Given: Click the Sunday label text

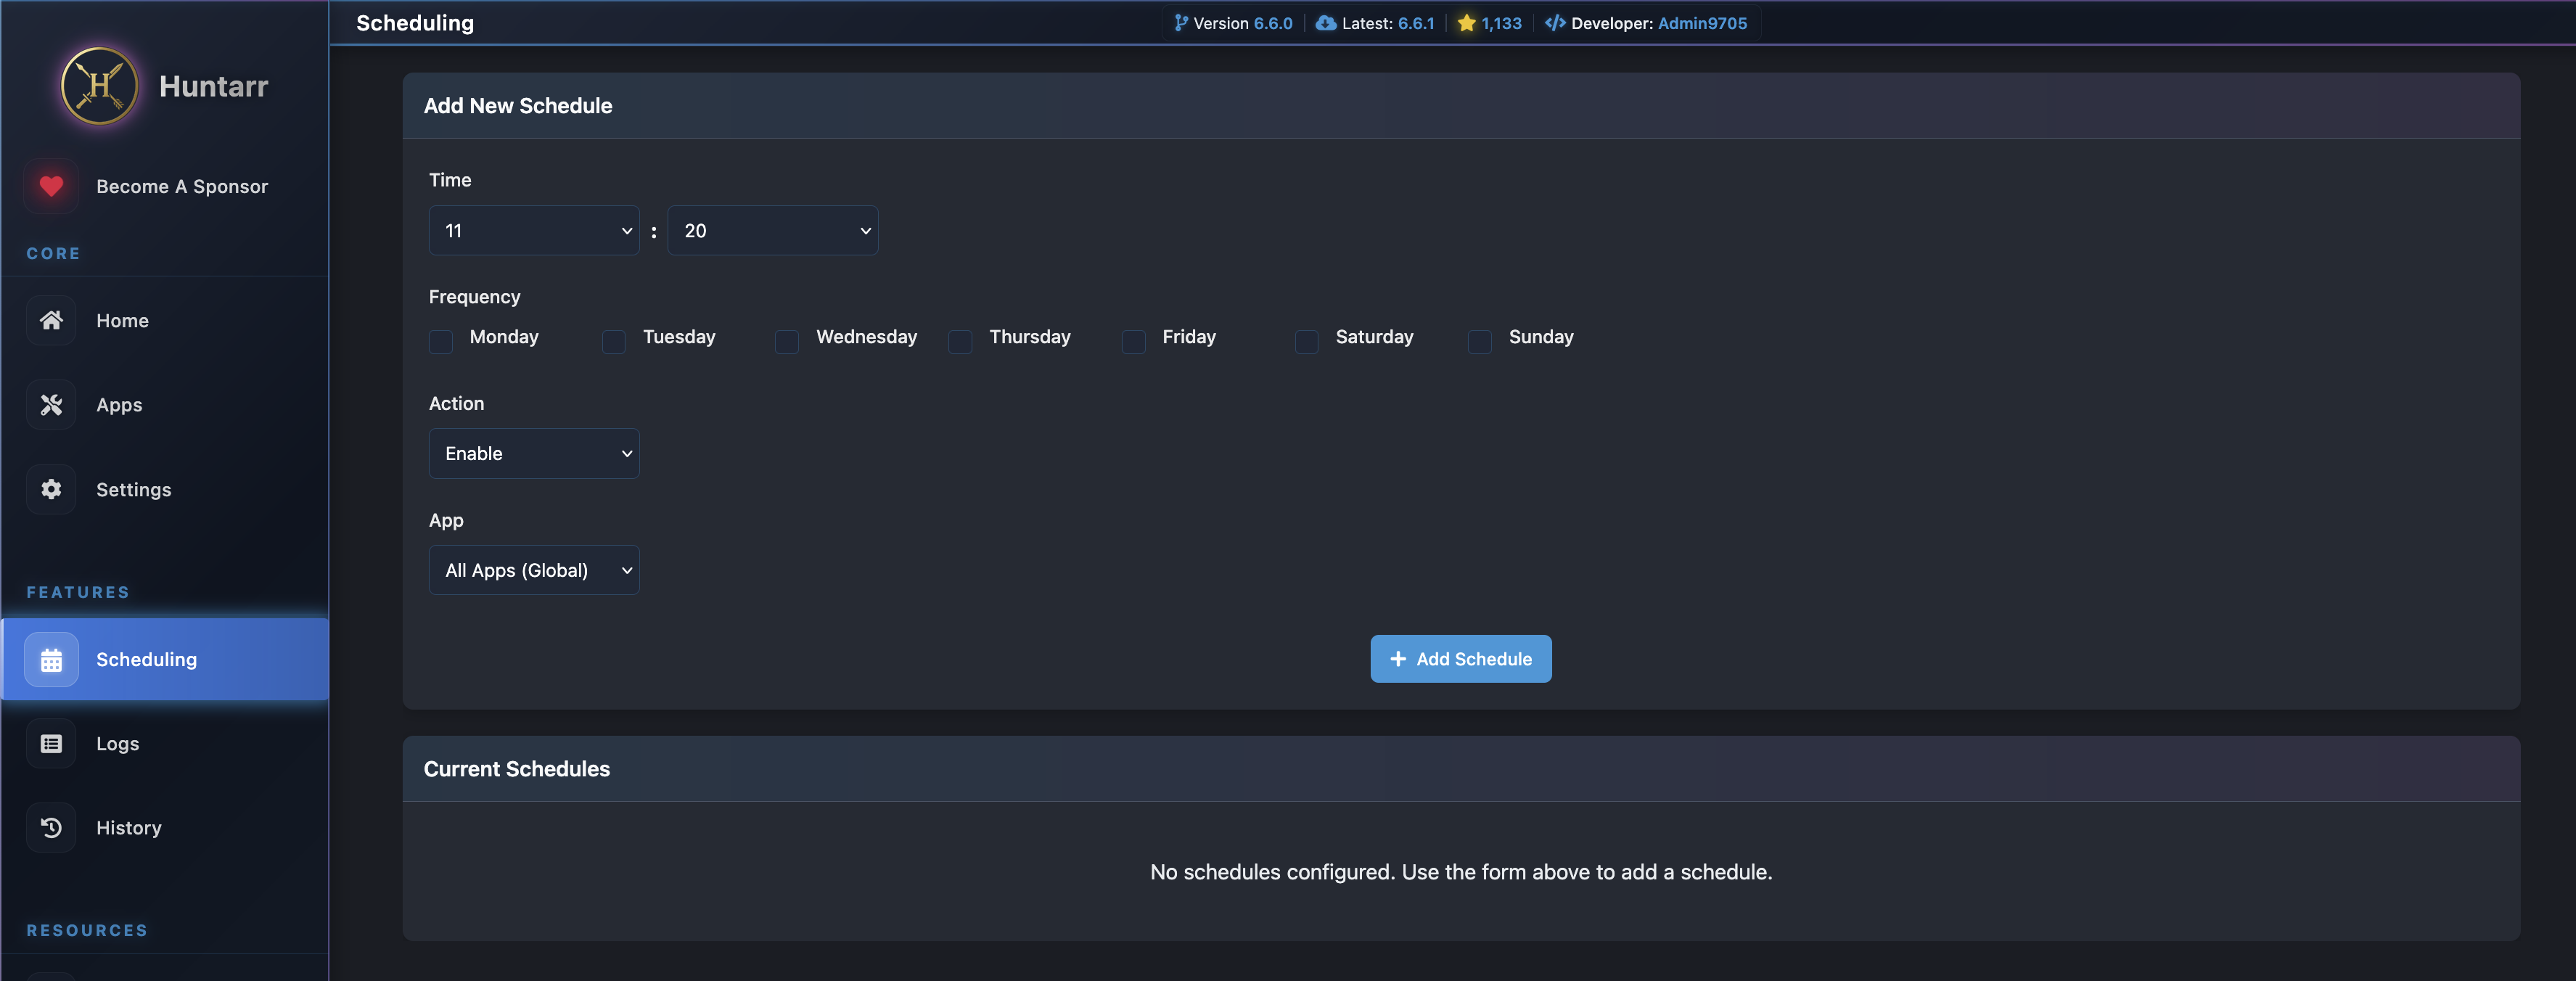Looking at the screenshot, I should click(x=1540, y=337).
